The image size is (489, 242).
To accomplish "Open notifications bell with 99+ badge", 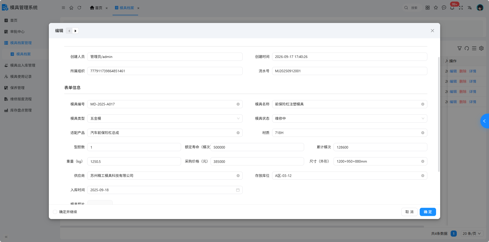I will click(x=452, y=7).
